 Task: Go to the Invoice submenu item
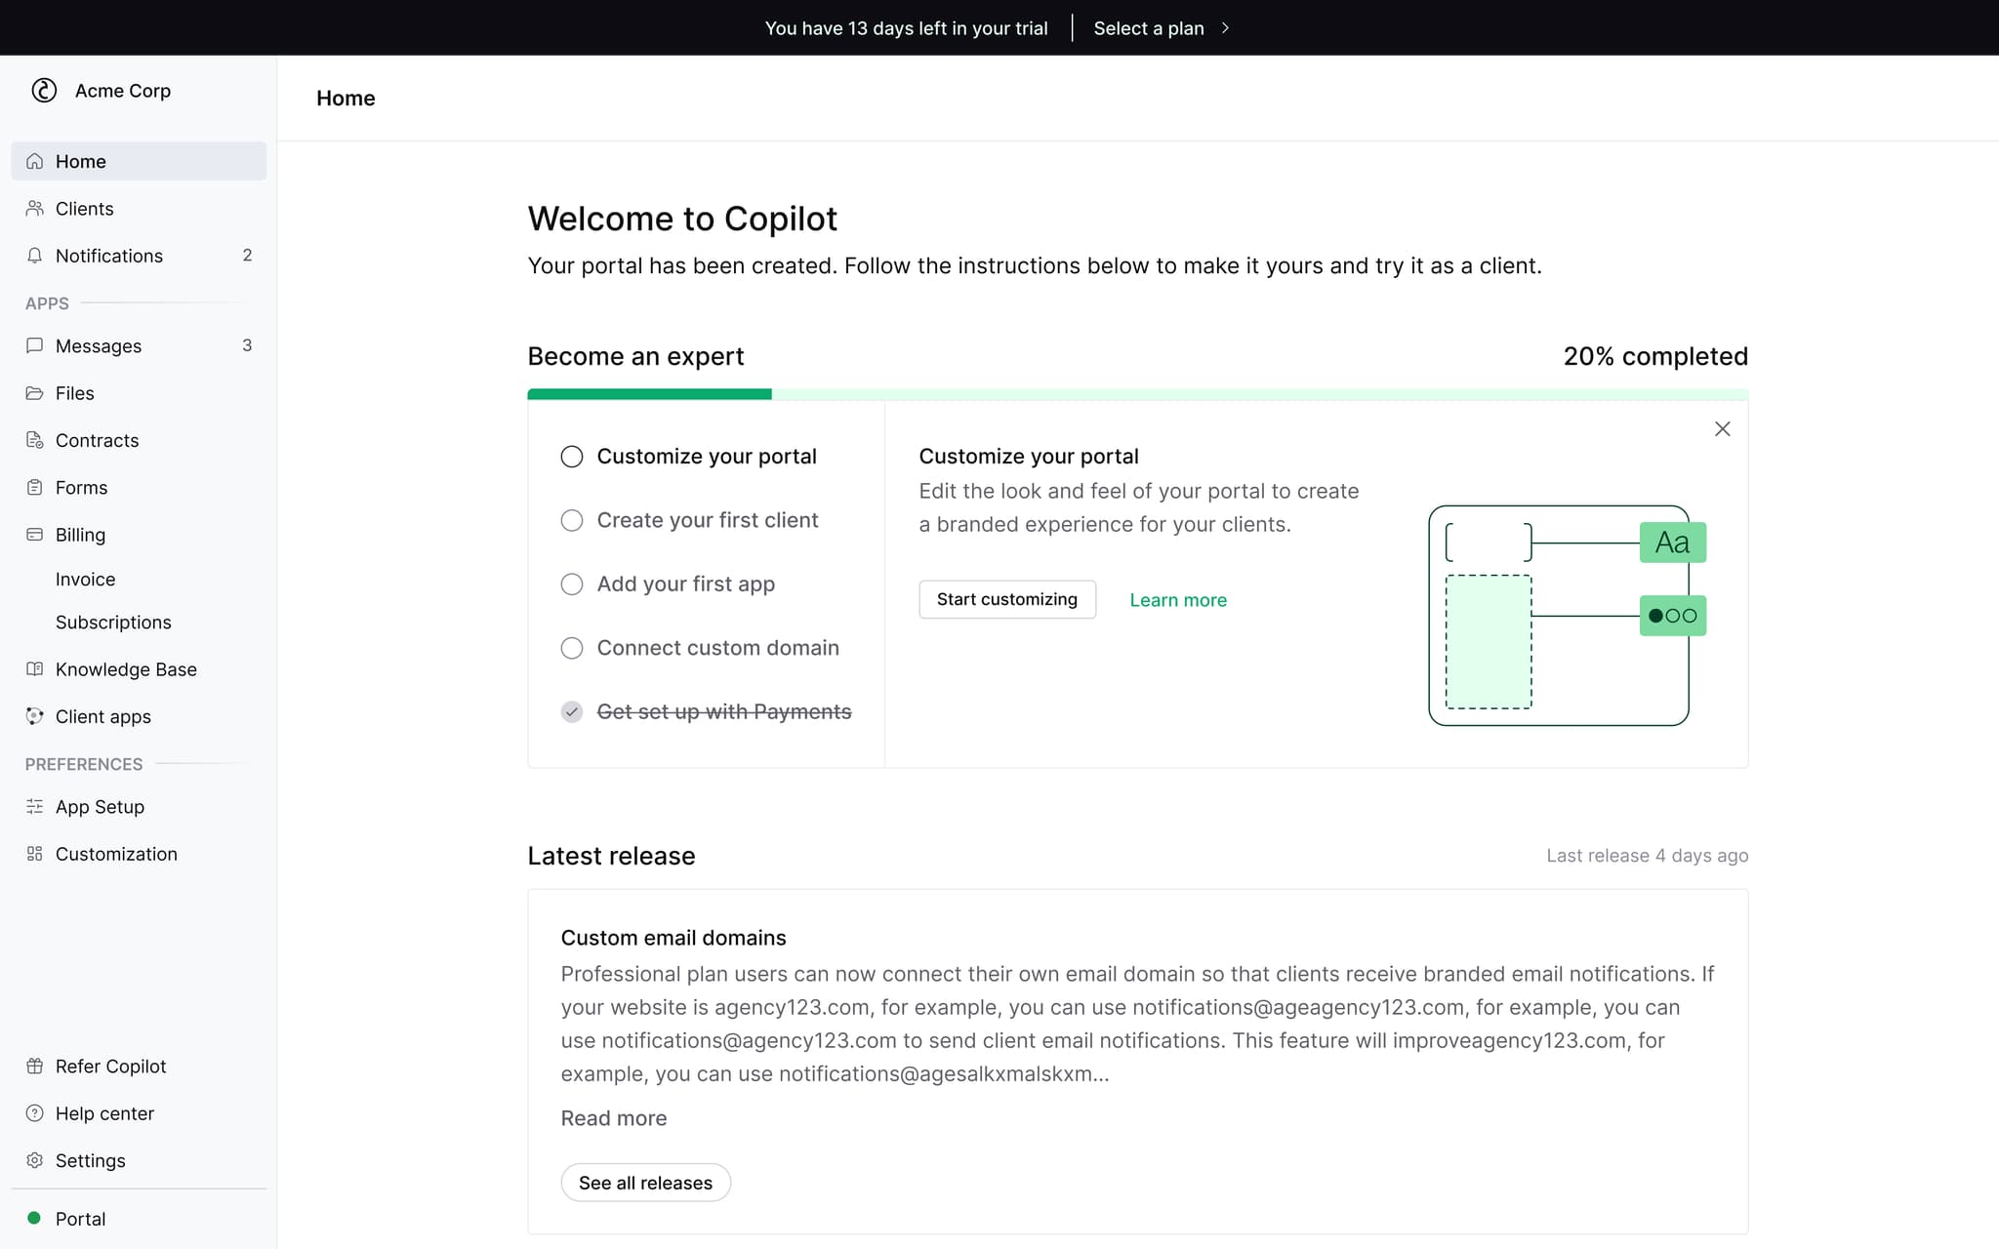tap(86, 580)
